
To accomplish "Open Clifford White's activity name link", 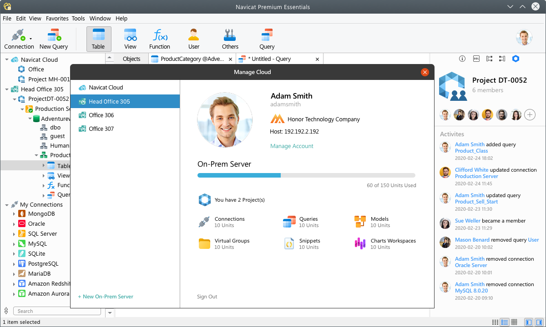I will click(472, 170).
